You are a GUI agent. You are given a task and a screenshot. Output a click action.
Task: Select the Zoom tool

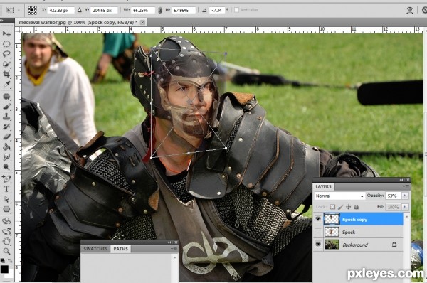point(6,251)
